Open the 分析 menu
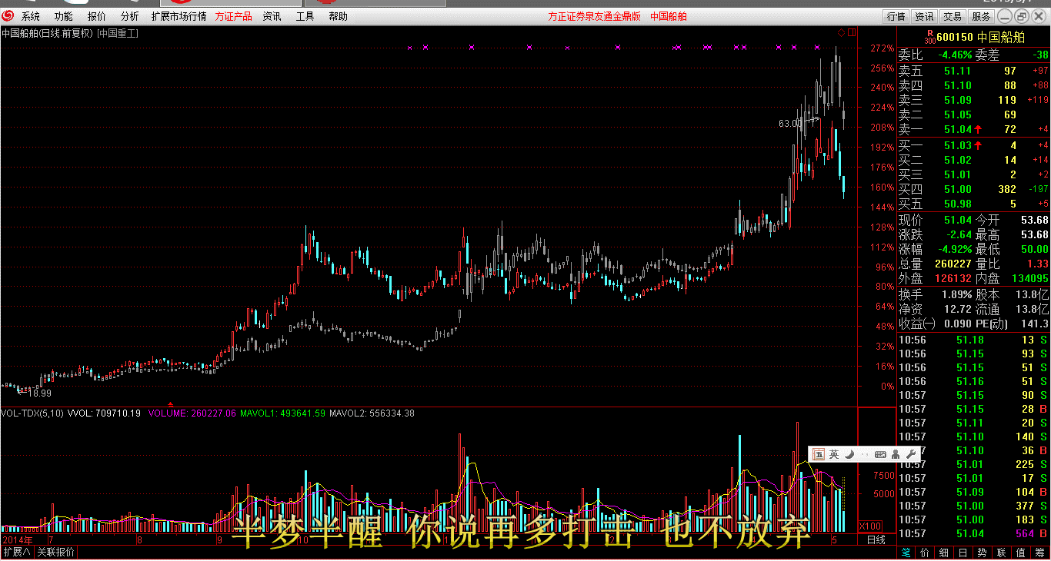 coord(129,16)
